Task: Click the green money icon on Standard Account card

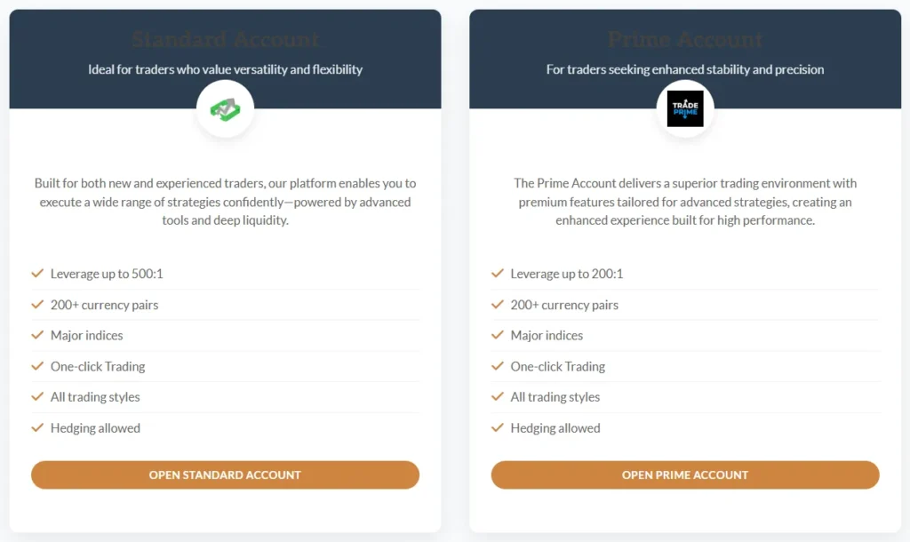Action: pos(225,108)
